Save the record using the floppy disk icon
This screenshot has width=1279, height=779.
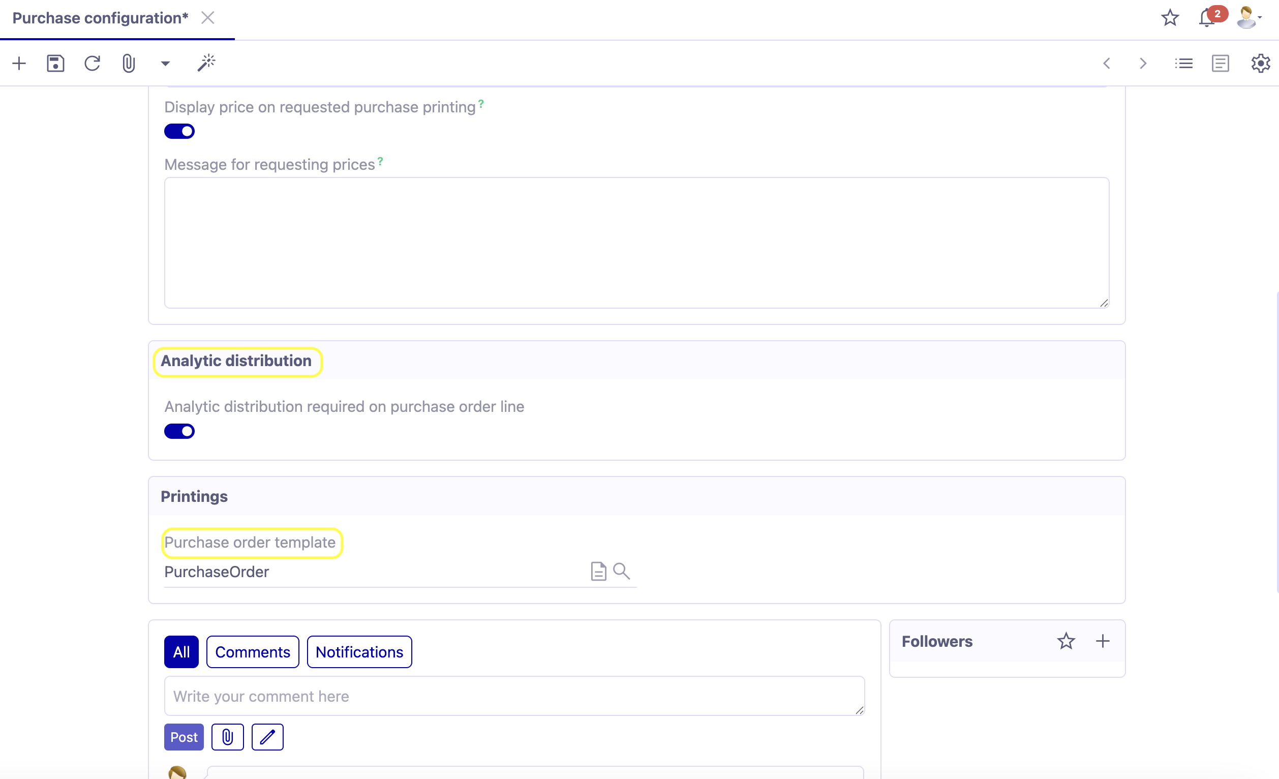click(x=55, y=63)
